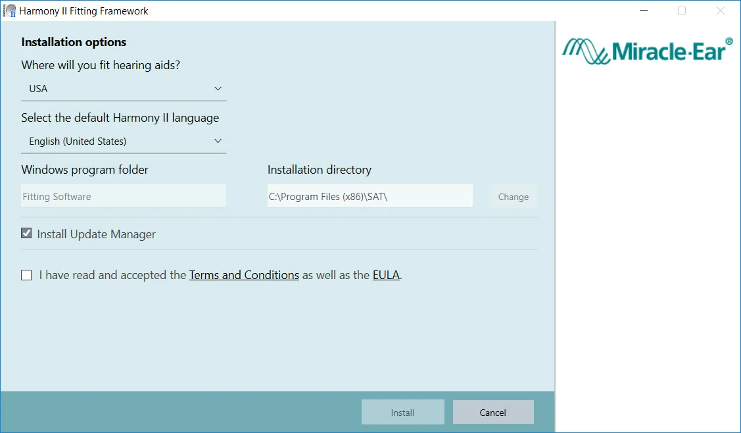Open the EULA link
The height and width of the screenshot is (433, 741).
[386, 275]
